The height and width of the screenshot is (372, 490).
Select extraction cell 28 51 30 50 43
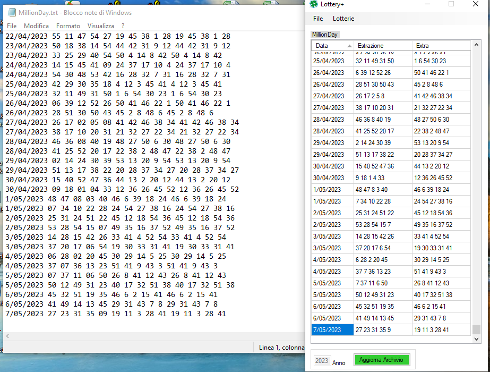pos(383,84)
